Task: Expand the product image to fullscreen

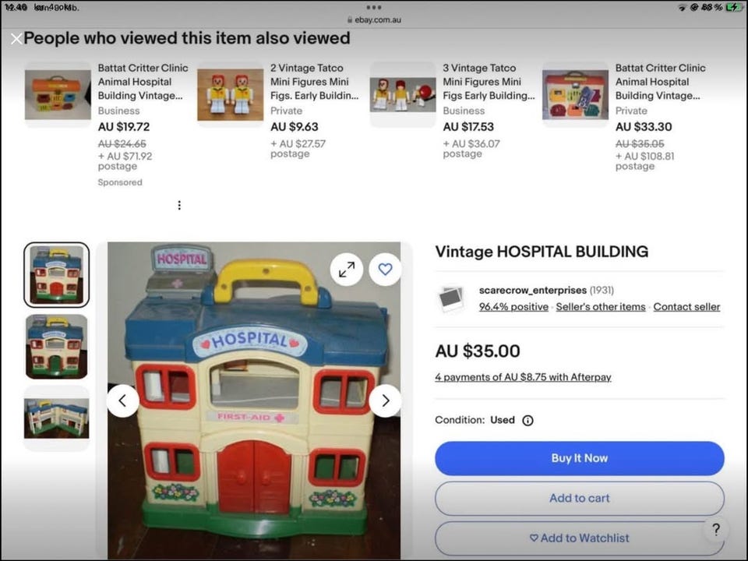Action: 346,270
